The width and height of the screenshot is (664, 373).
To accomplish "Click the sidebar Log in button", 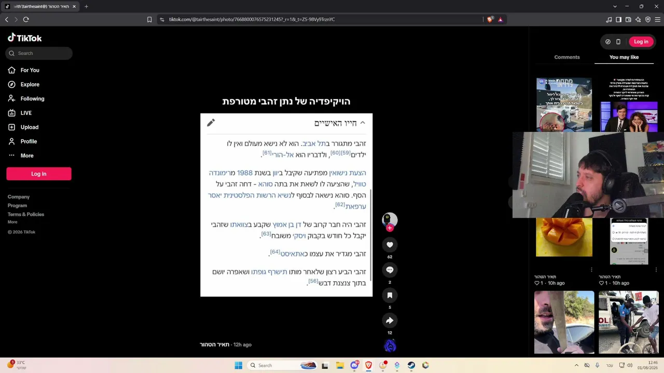I will click(39, 174).
